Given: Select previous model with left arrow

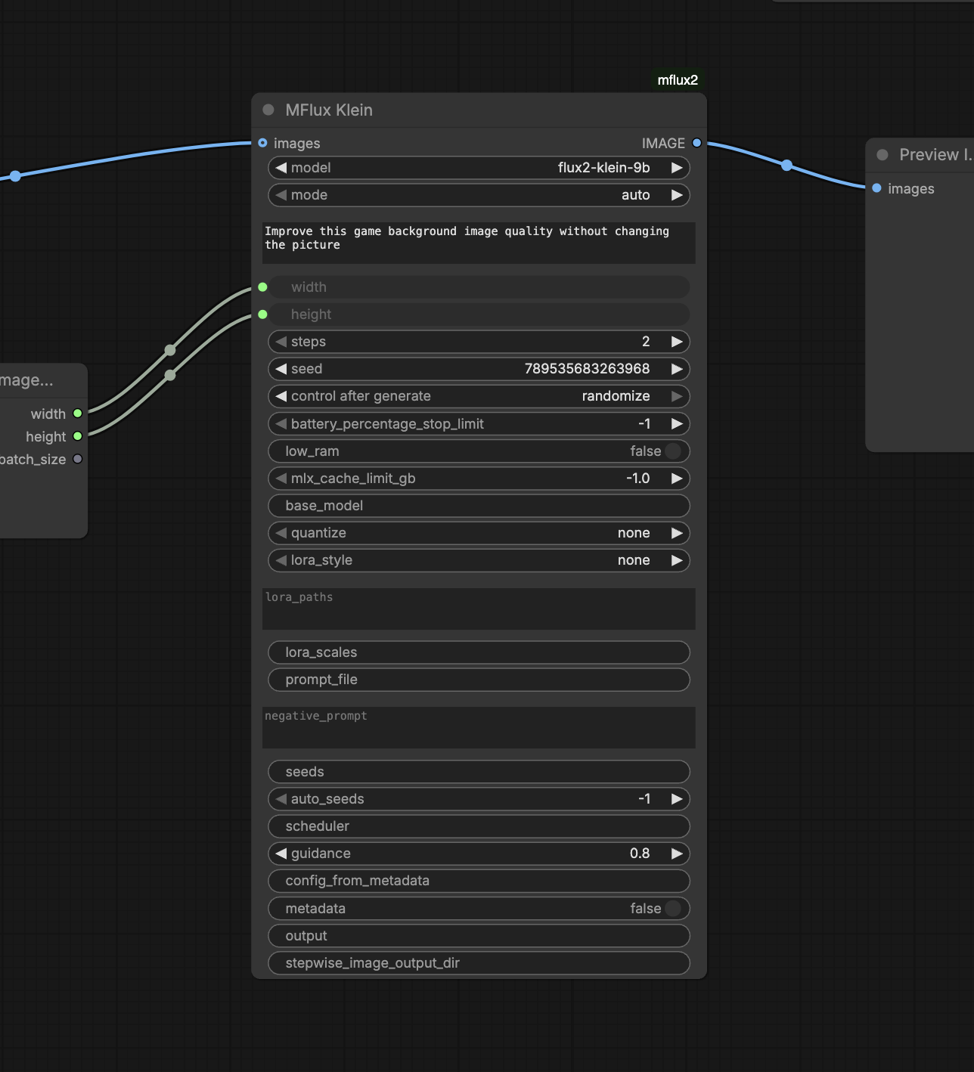Looking at the screenshot, I should coord(281,168).
